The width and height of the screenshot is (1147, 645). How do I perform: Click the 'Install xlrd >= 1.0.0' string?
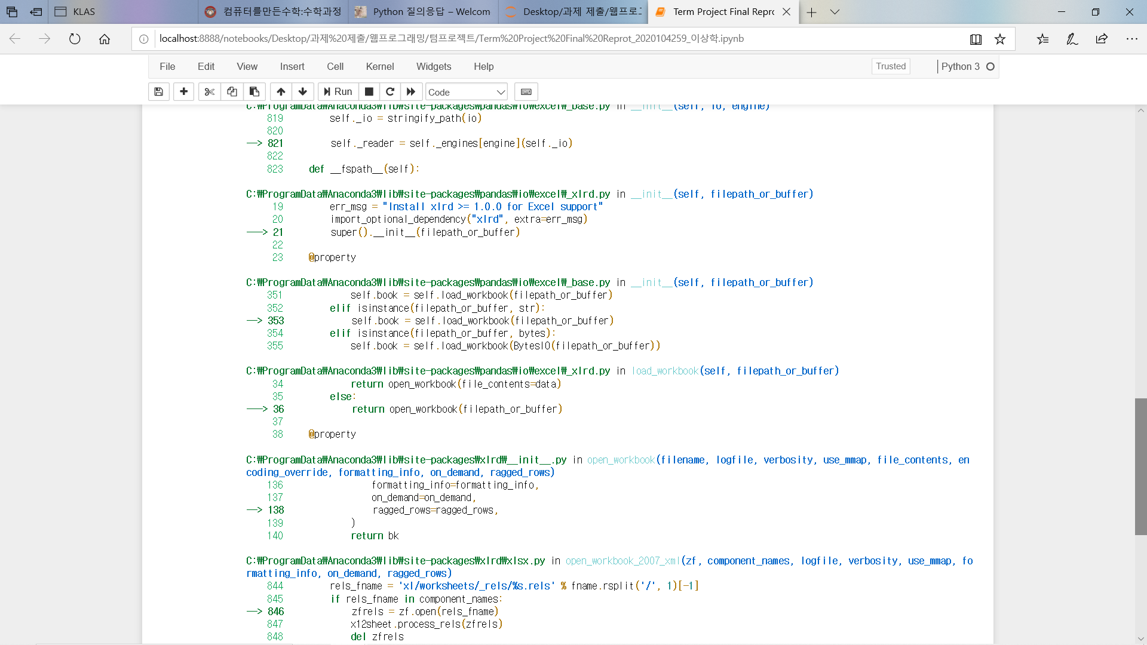pyautogui.click(x=492, y=207)
